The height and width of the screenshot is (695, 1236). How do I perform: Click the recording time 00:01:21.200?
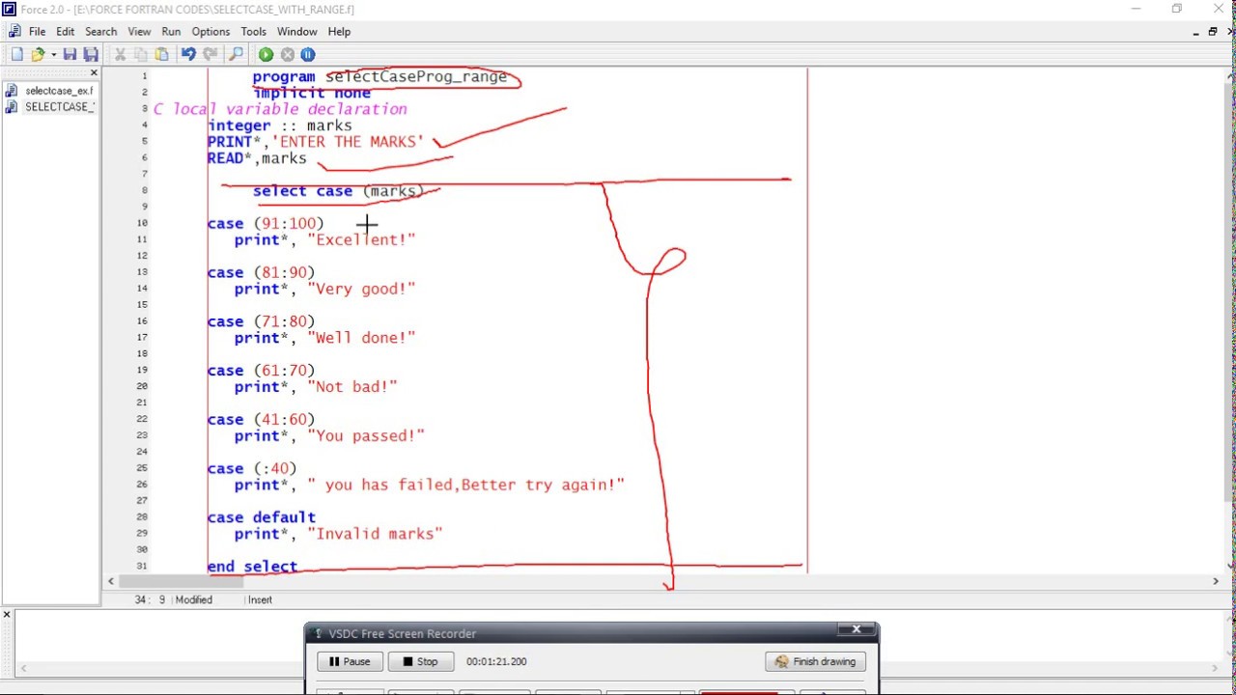click(x=496, y=662)
